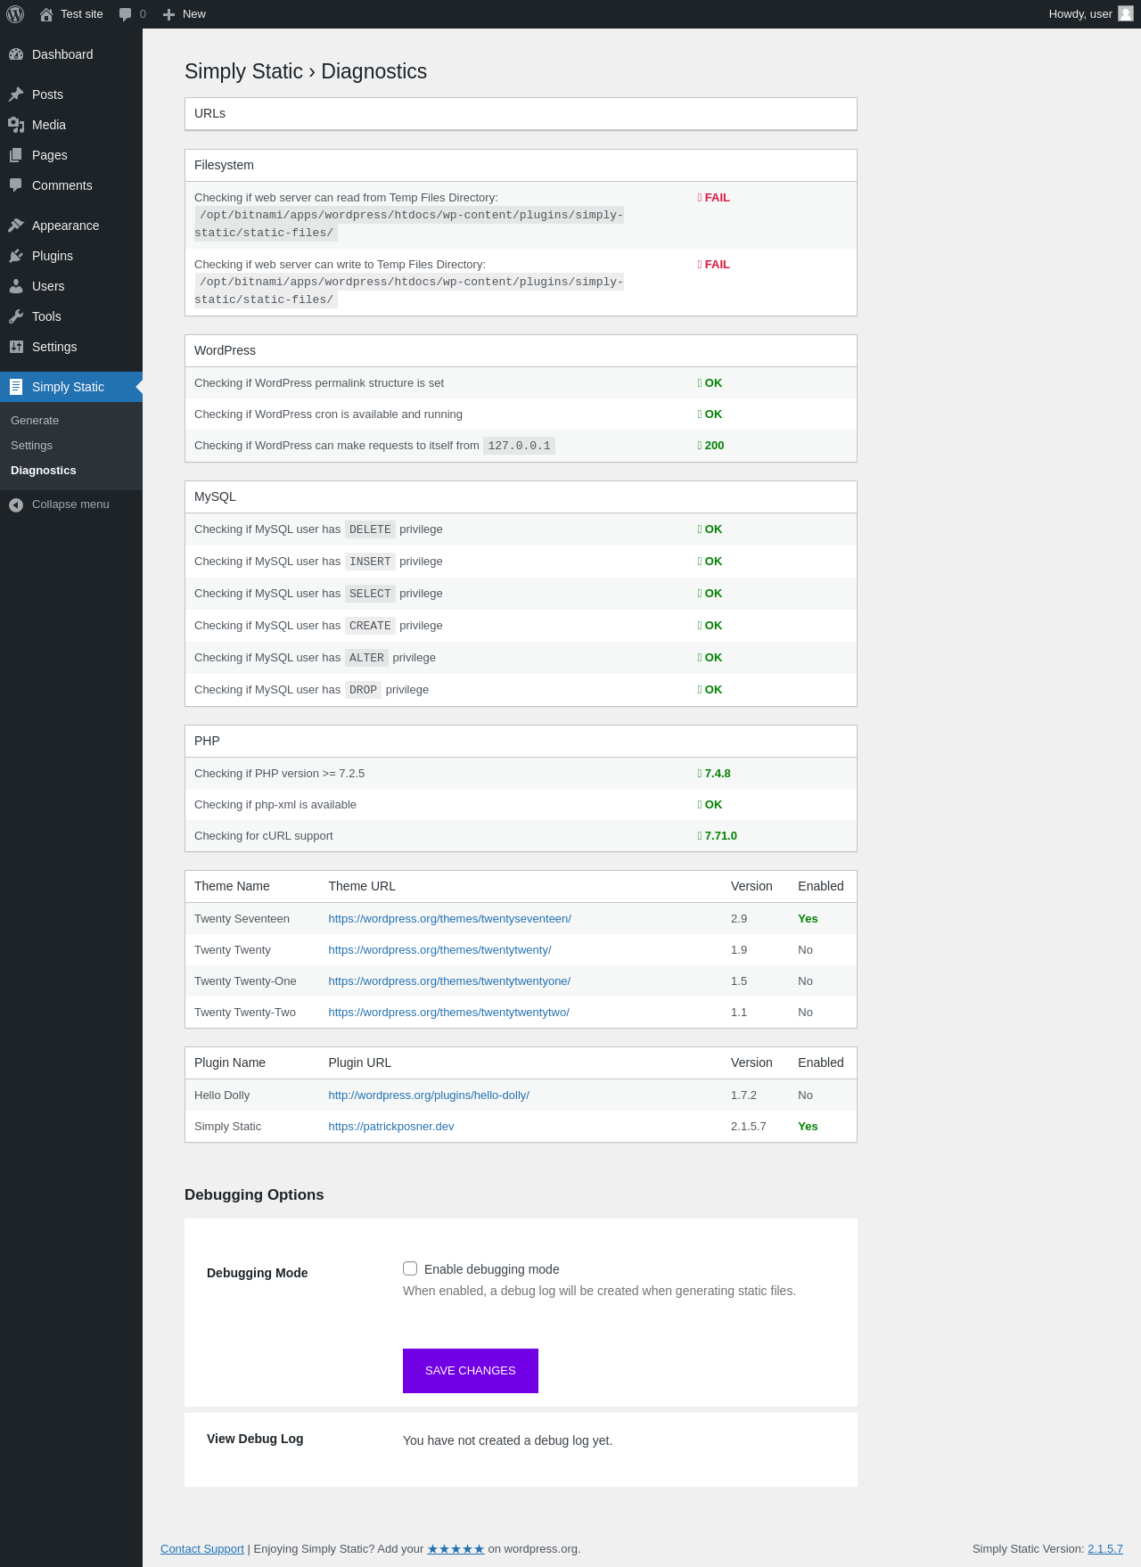Open the Hello Dolly plugin URL
Image resolution: width=1141 pixels, height=1567 pixels.
coord(429,1095)
